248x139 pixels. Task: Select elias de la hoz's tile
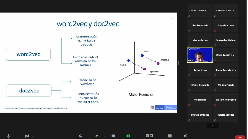(x=200, y=40)
